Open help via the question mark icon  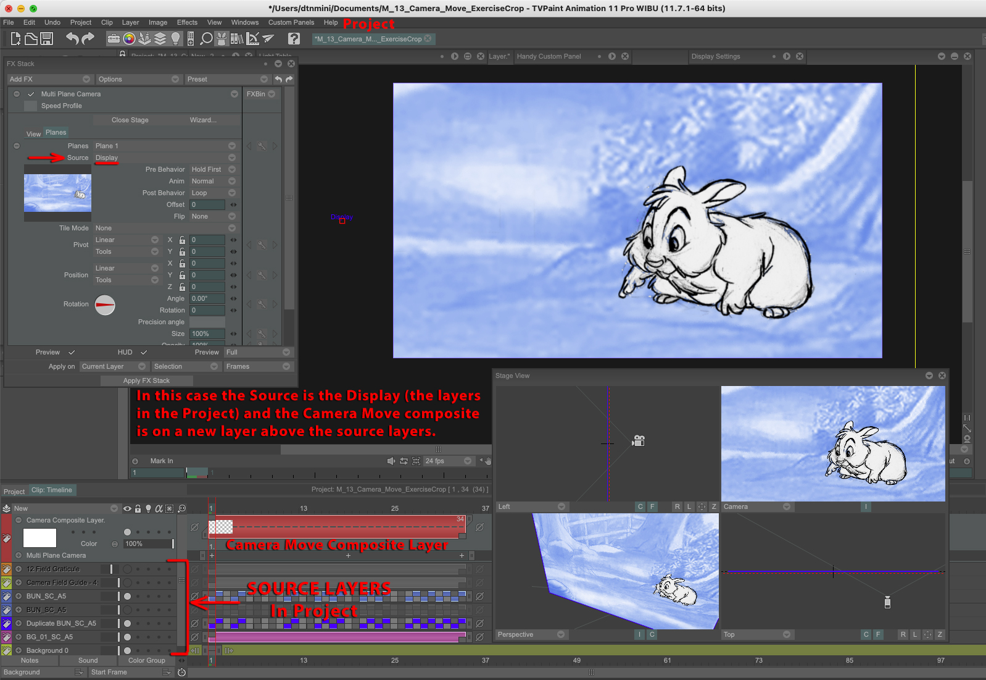pos(294,39)
